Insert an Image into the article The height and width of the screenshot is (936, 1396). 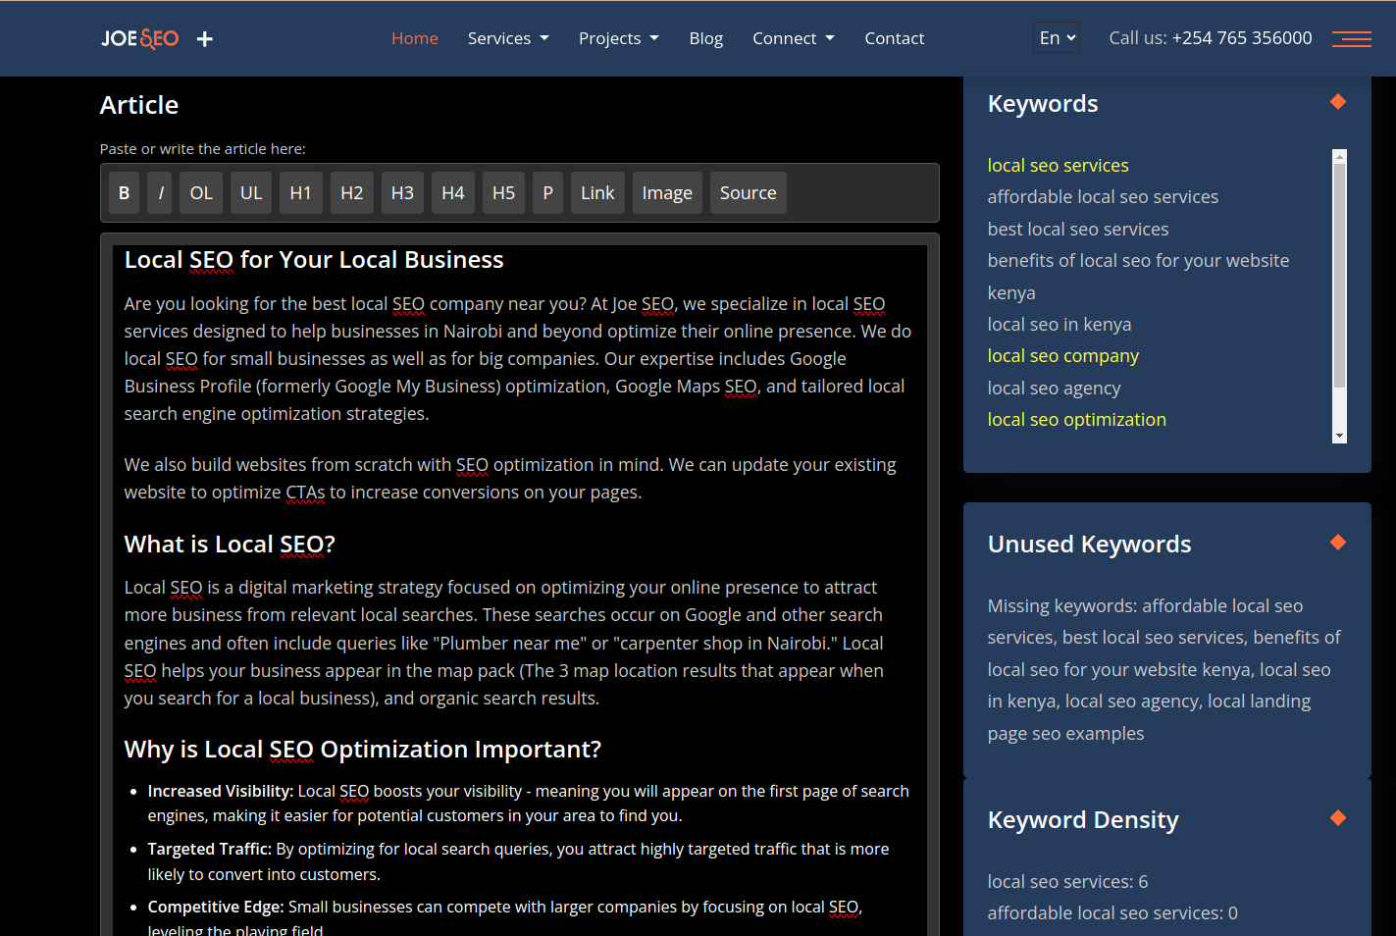[666, 192]
